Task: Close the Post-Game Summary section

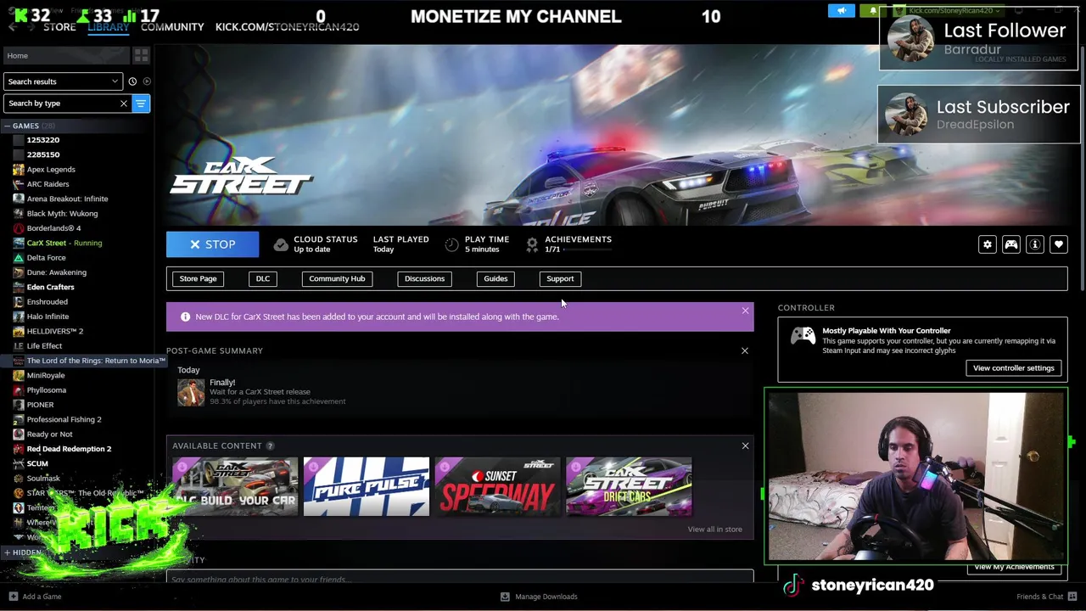Action: pyautogui.click(x=745, y=350)
